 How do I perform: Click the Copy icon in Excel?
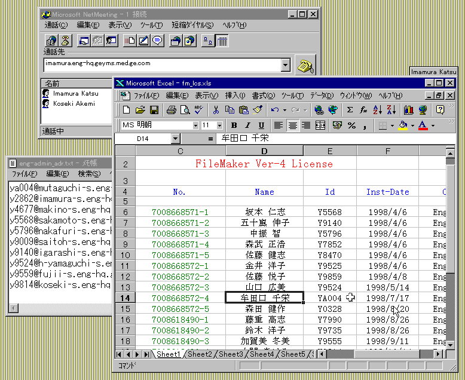click(x=230, y=110)
